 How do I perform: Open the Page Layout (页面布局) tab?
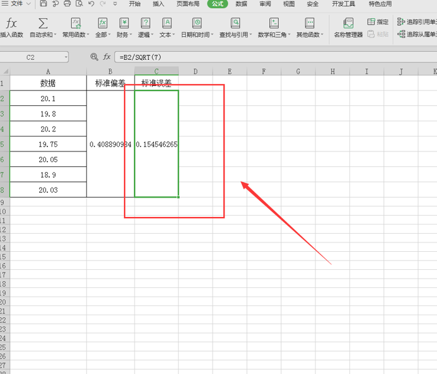188,4
